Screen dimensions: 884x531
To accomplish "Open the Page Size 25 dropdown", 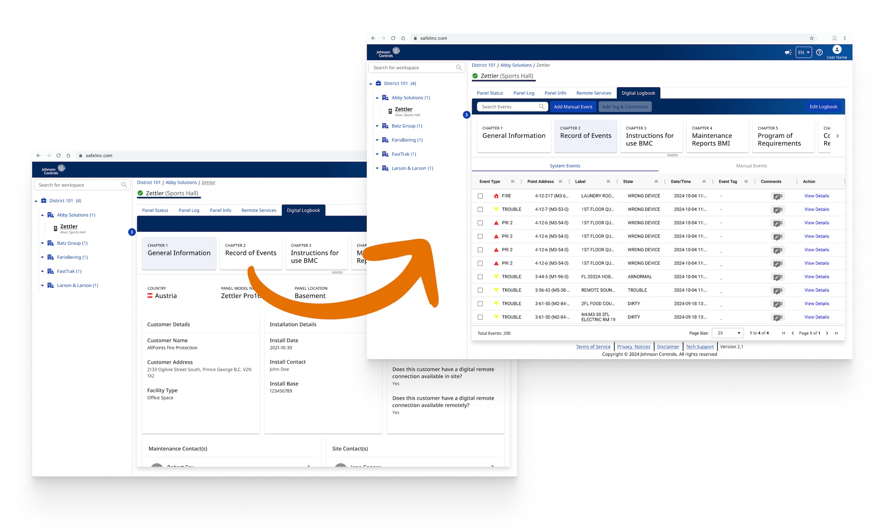I will (728, 333).
